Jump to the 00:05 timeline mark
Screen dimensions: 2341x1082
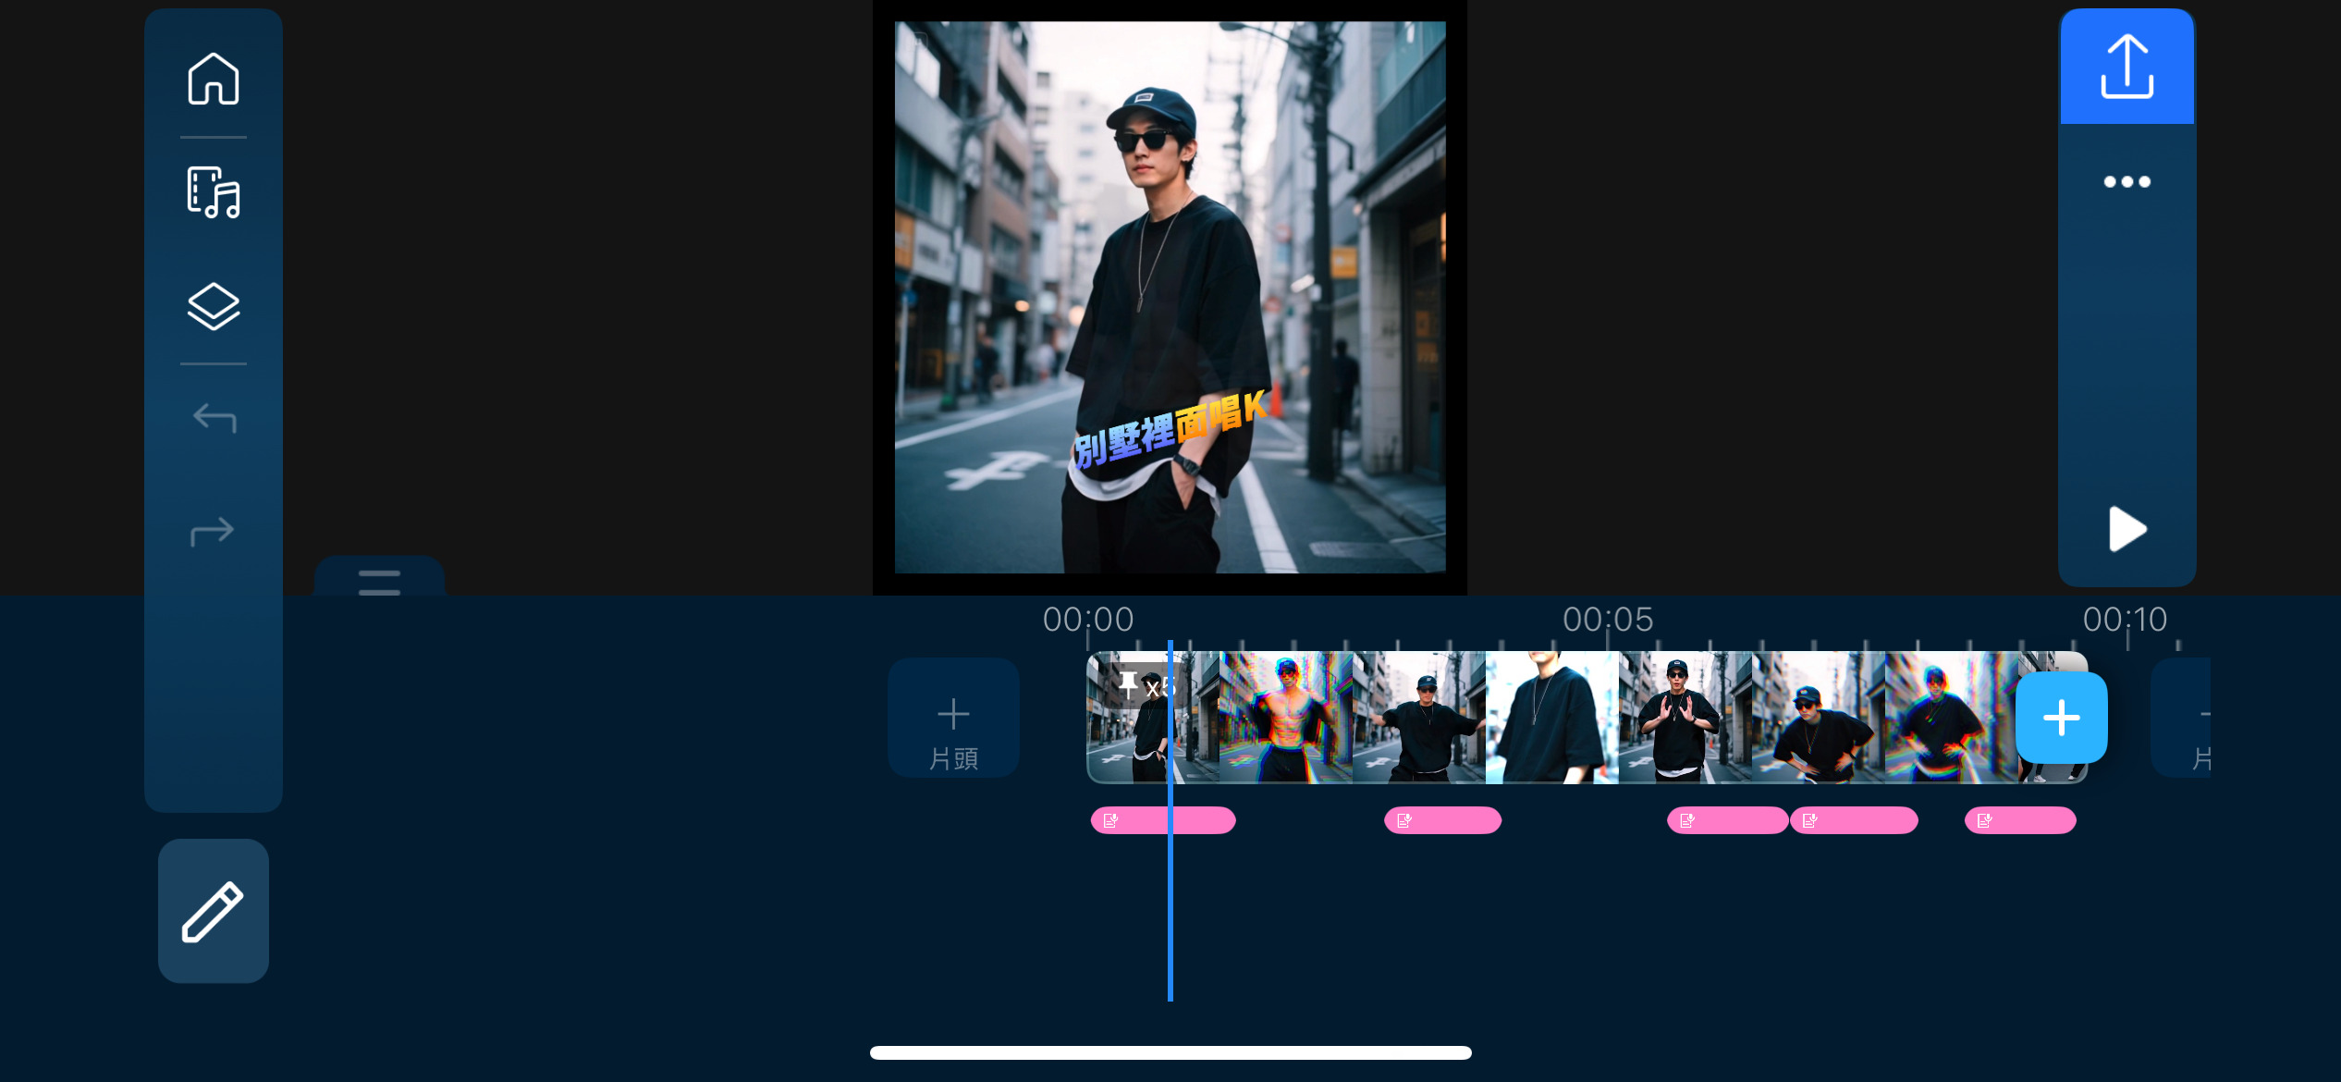(x=1607, y=620)
